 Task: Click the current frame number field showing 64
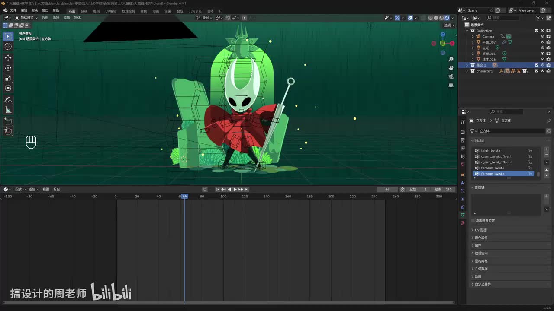pos(387,189)
